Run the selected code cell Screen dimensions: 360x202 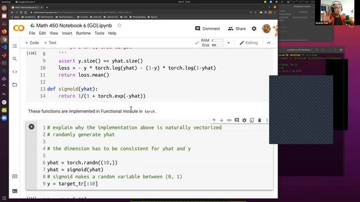[31, 127]
